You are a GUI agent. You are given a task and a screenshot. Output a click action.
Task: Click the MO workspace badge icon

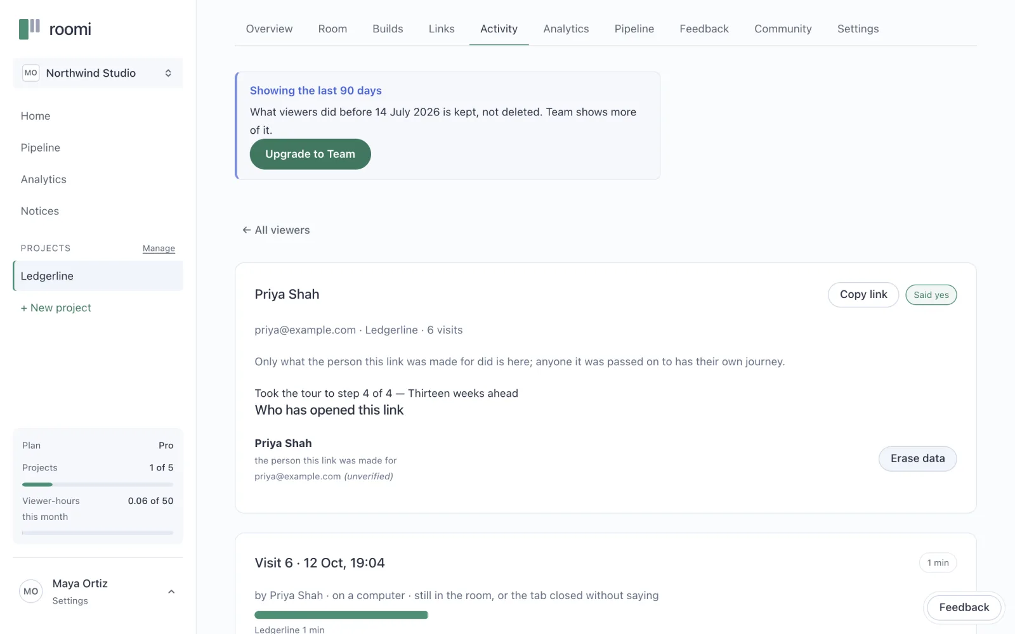30,73
